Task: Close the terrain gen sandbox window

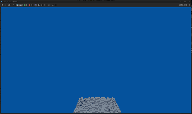Action: click(189, 2)
